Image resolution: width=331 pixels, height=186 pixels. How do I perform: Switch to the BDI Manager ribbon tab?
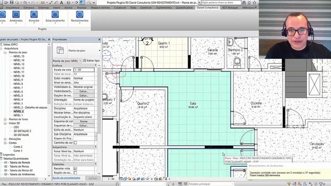(x=230, y=8)
